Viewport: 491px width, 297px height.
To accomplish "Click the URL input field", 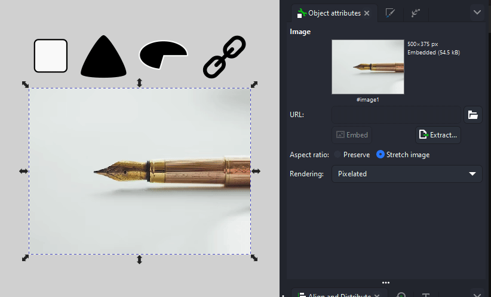I will pyautogui.click(x=396, y=115).
